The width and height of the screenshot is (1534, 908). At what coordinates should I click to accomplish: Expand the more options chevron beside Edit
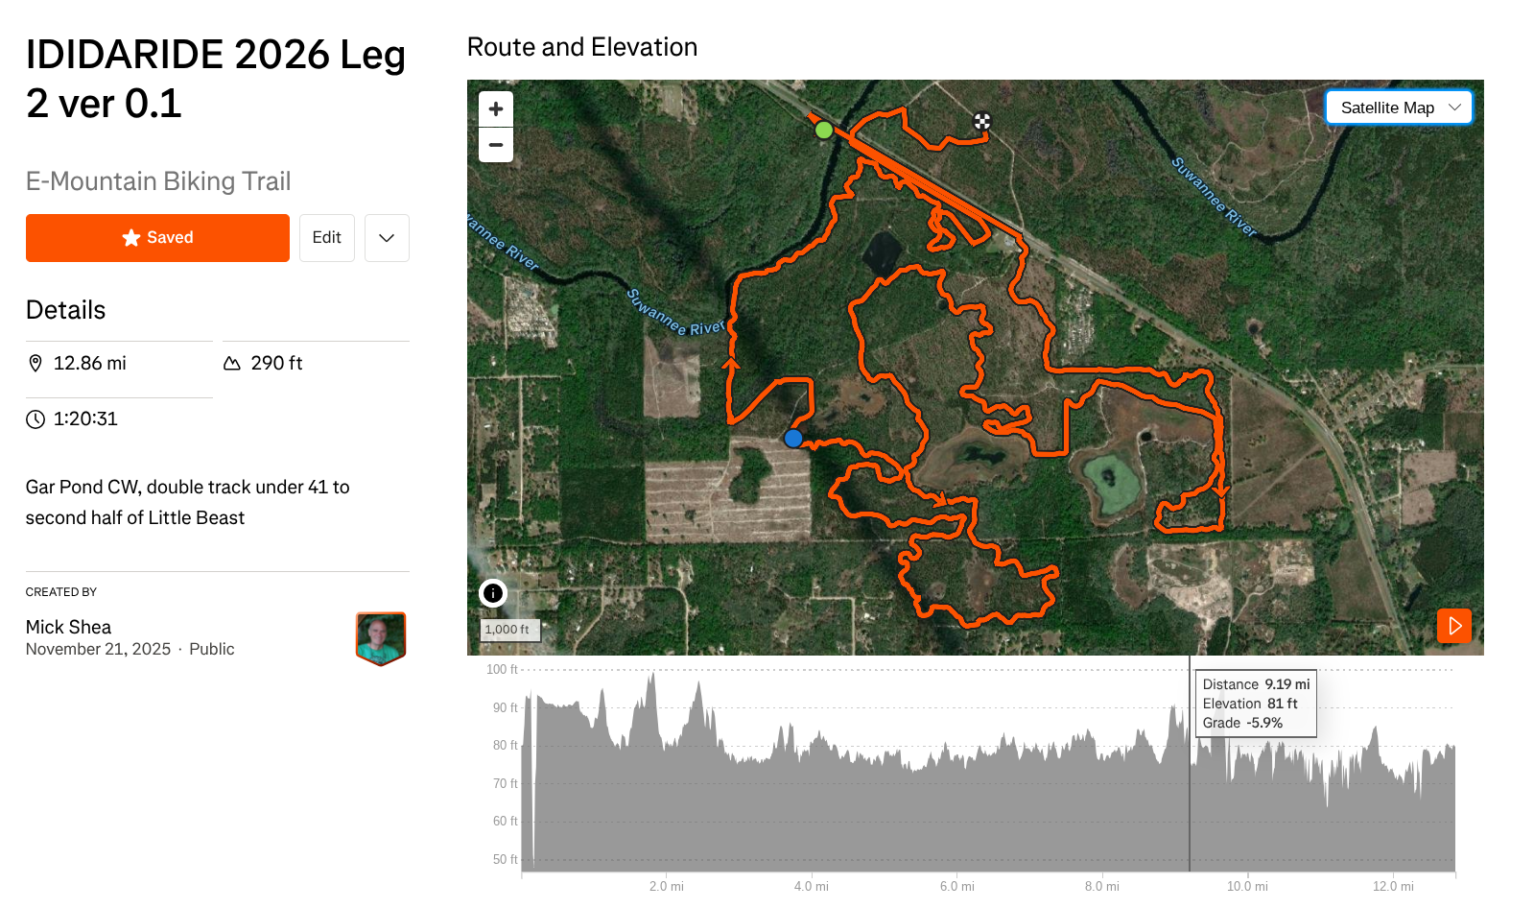tap(387, 238)
